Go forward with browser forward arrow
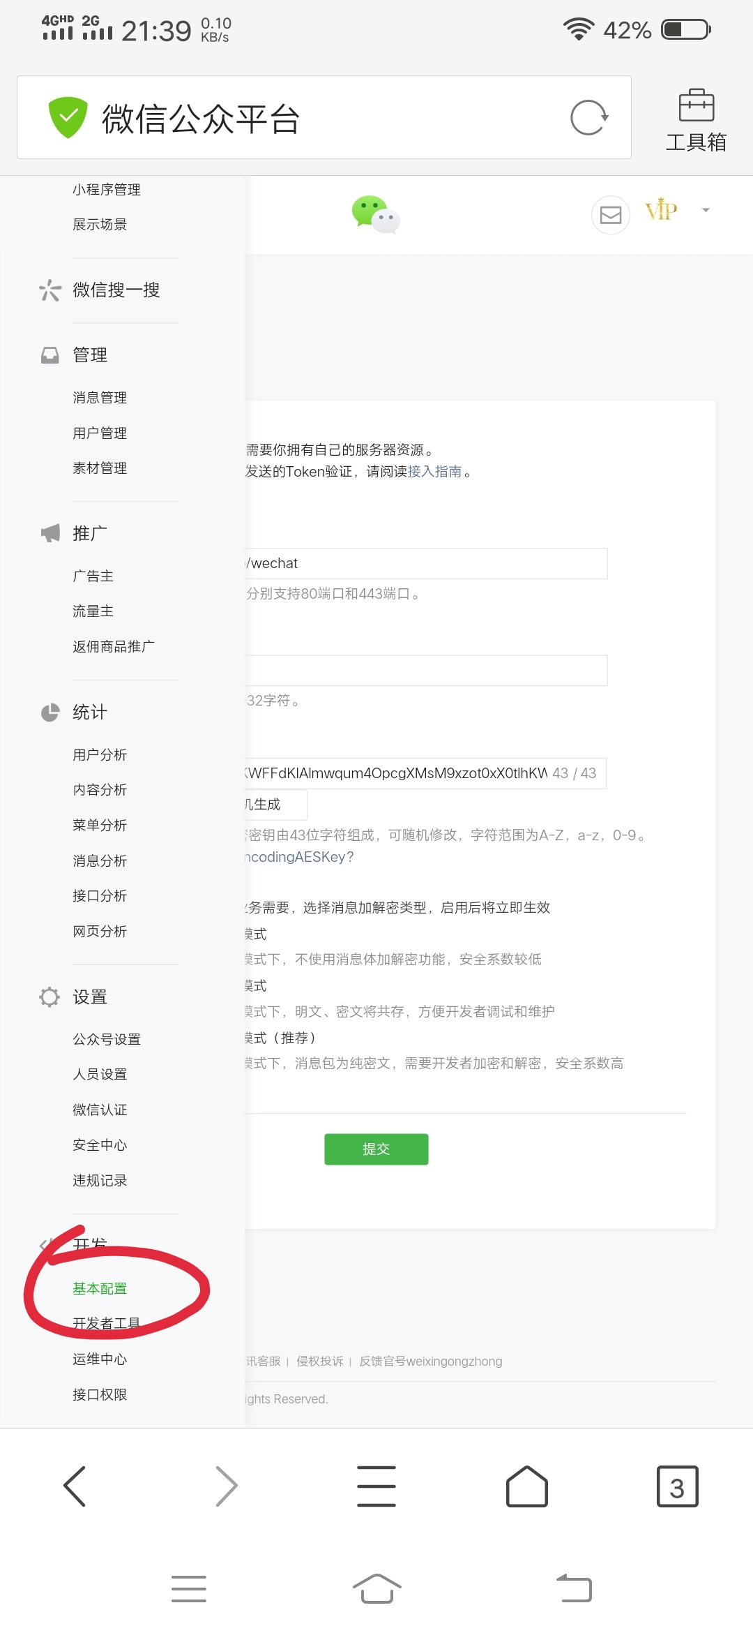 point(226,1486)
